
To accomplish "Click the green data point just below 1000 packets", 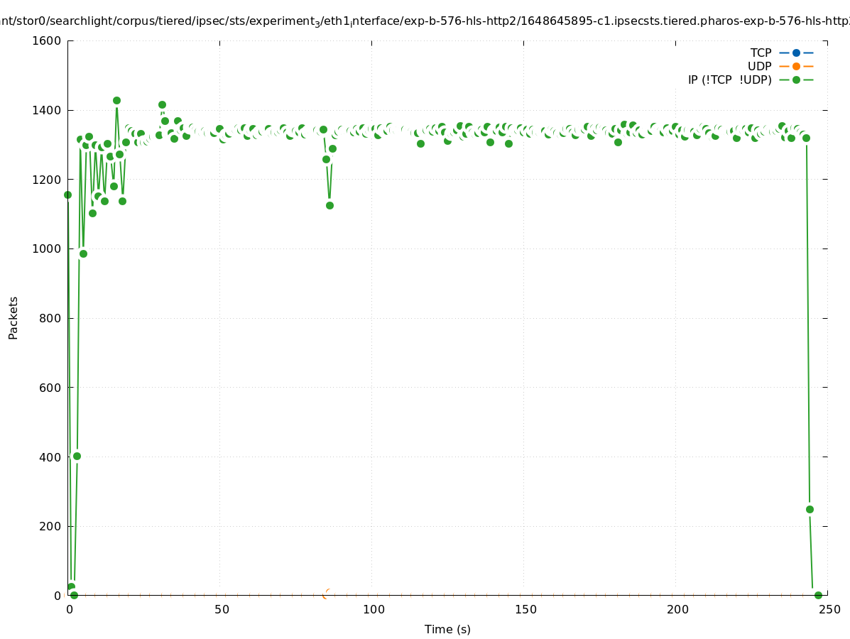I will [x=83, y=253].
